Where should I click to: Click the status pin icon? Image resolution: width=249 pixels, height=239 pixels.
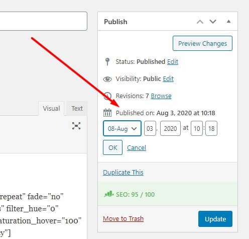107,61
